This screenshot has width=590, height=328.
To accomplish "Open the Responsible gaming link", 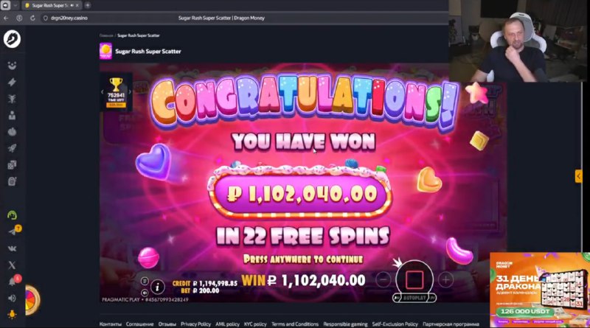I will click(345, 324).
